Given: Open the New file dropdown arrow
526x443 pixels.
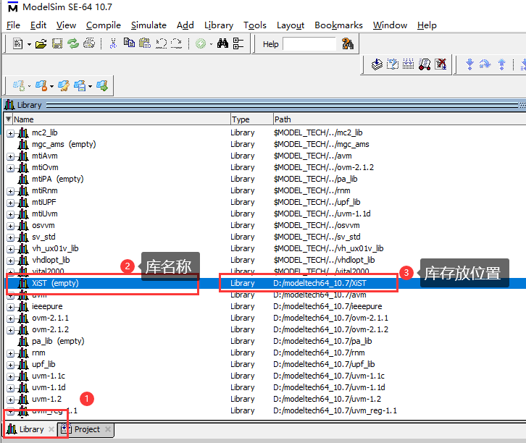Looking at the screenshot, I should point(29,44).
